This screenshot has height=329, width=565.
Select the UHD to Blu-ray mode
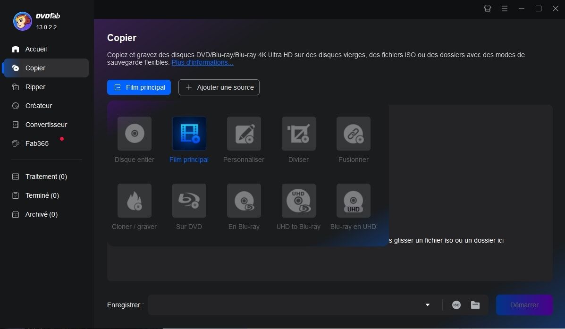299,200
